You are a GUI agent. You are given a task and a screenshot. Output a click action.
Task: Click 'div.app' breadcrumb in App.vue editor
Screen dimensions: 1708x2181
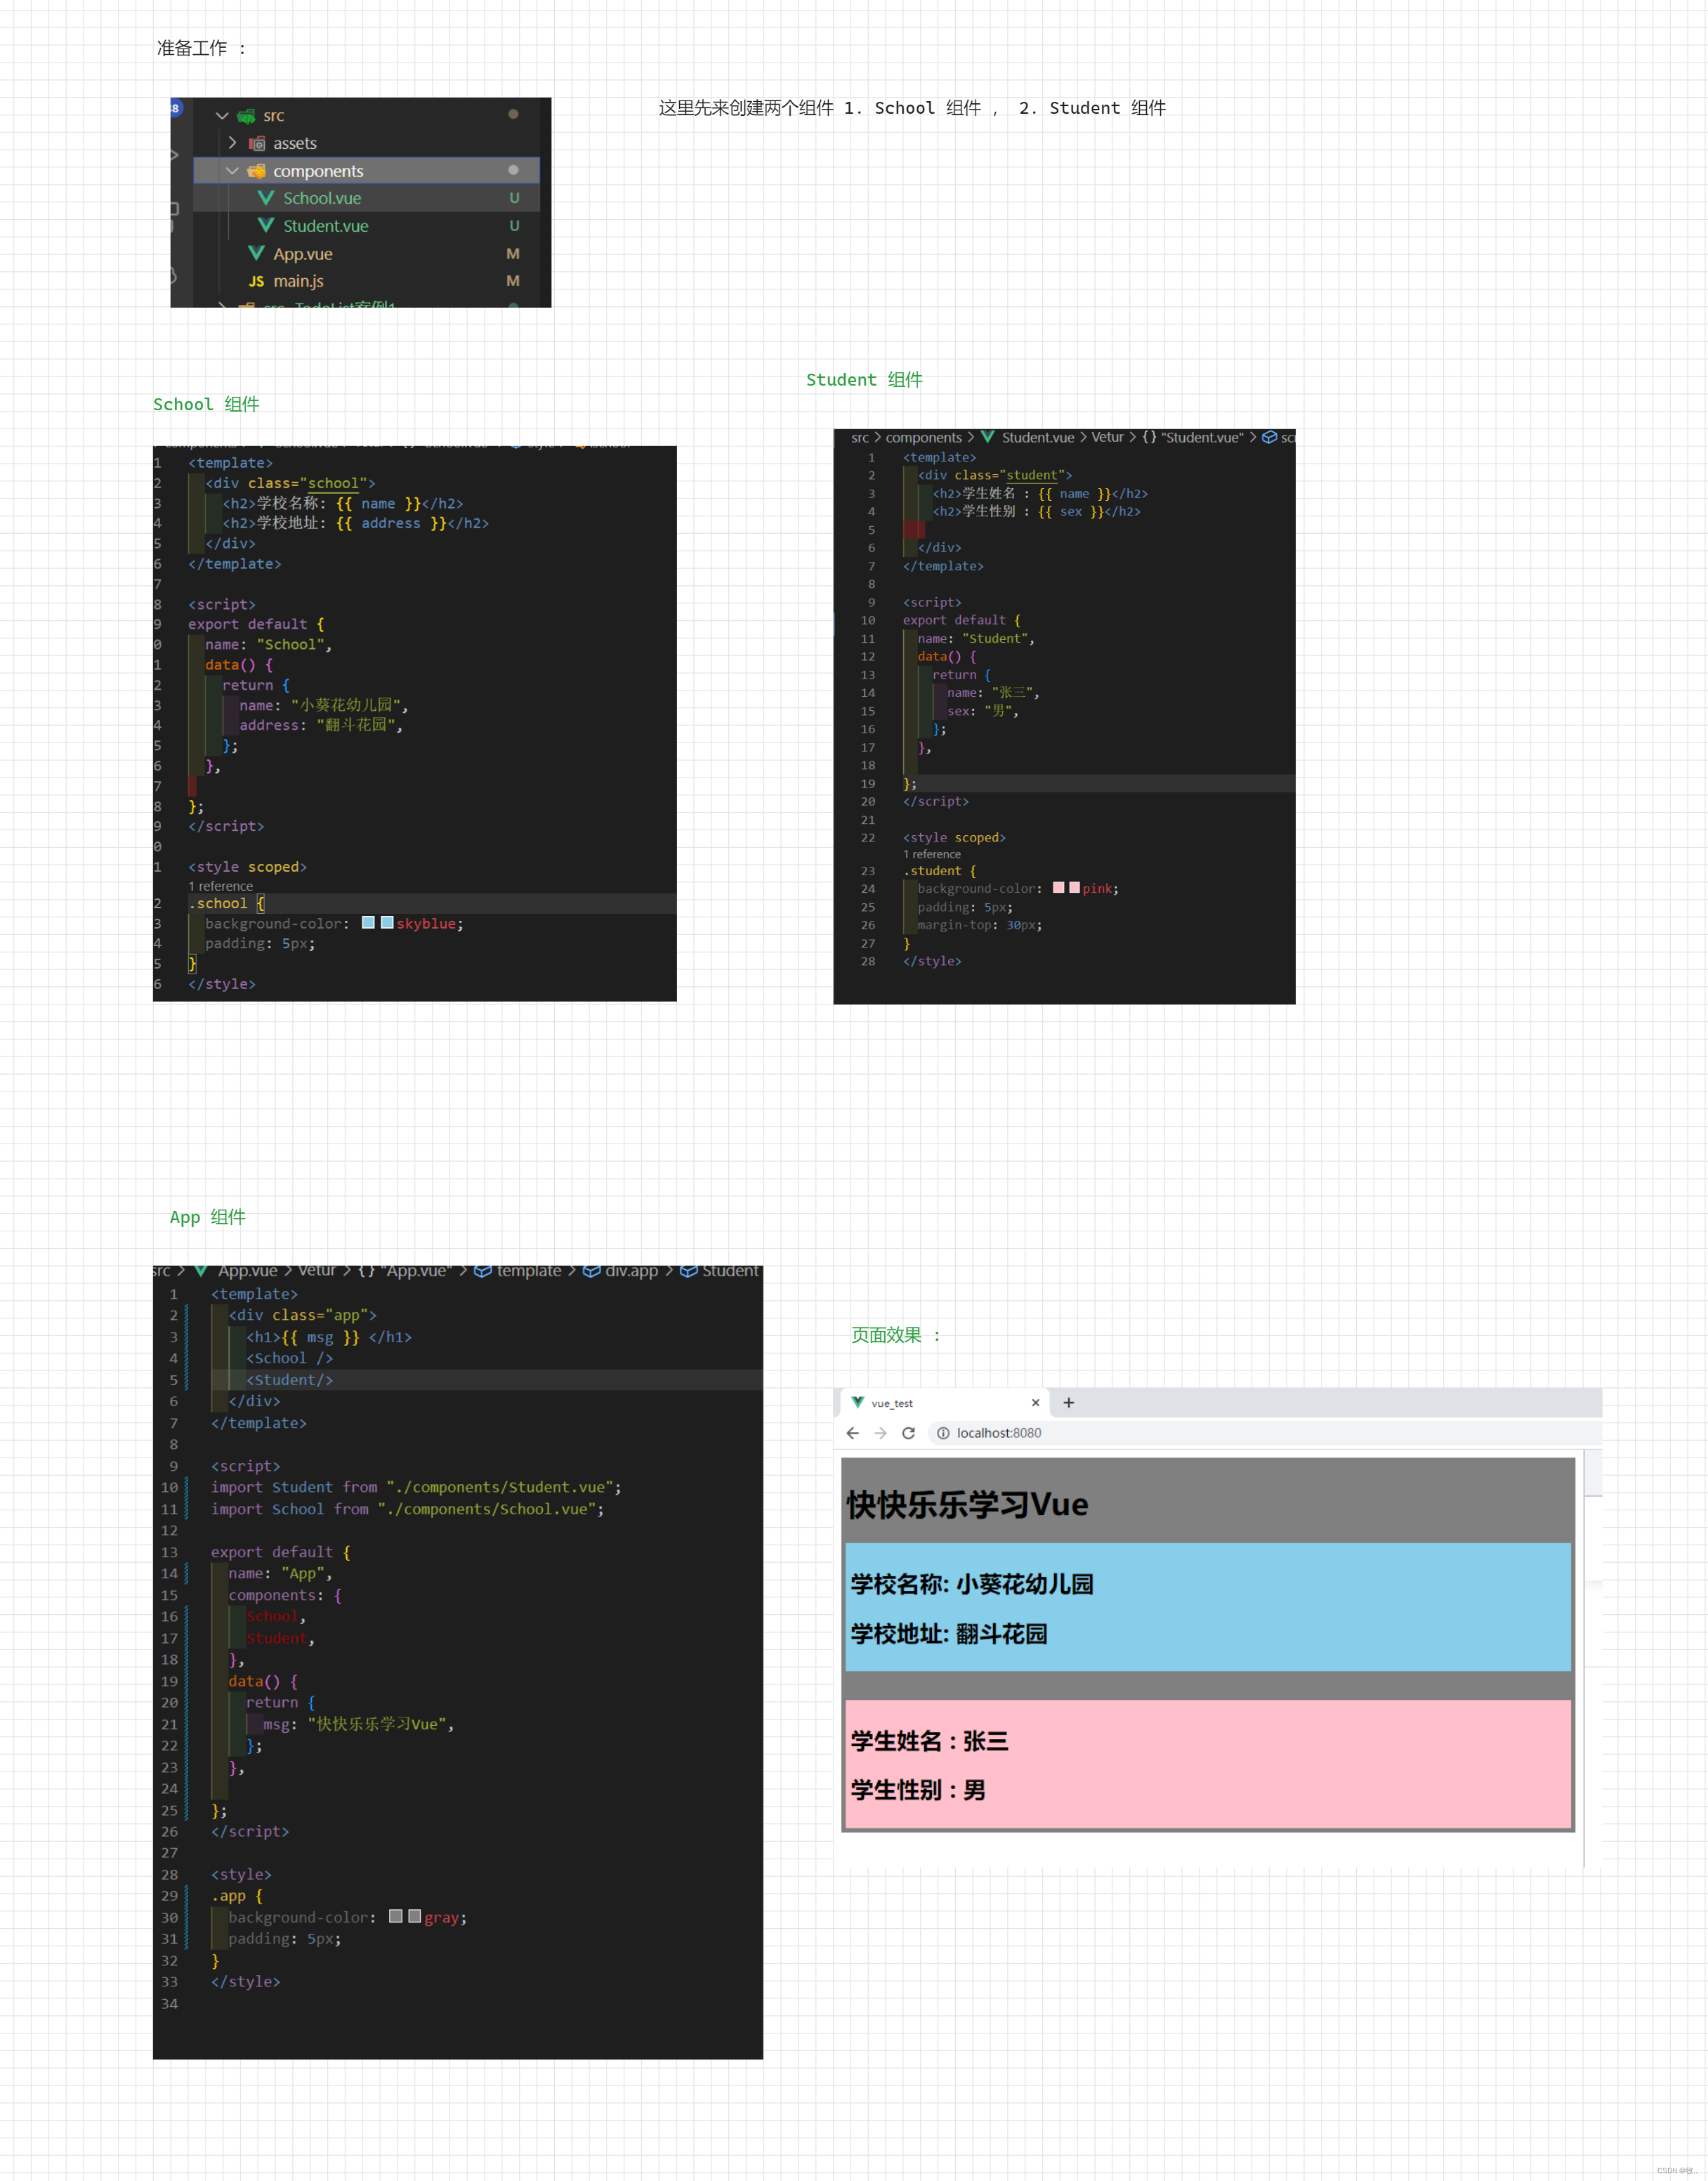click(x=631, y=1271)
